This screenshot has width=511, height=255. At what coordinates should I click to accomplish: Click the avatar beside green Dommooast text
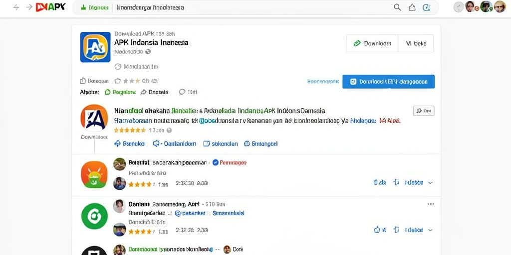pyautogui.click(x=119, y=250)
